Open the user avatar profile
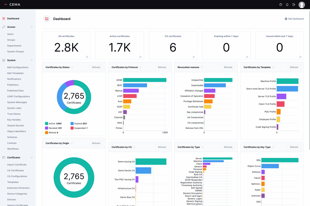Image resolution: width=310 pixels, height=206 pixels. point(301,5)
